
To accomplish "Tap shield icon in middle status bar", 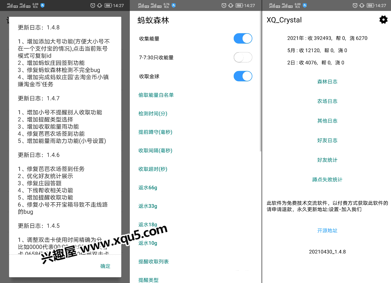I will click(x=174, y=6).
